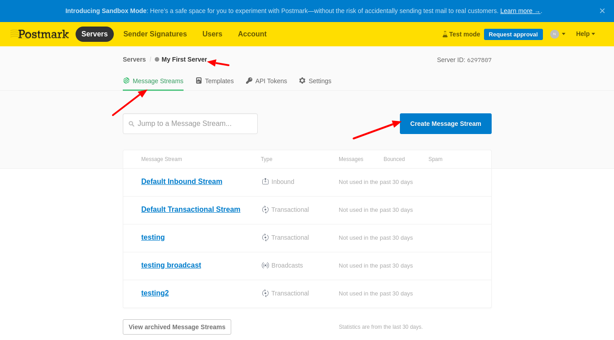
Task: Open Default Inbound Stream
Action: 182,182
